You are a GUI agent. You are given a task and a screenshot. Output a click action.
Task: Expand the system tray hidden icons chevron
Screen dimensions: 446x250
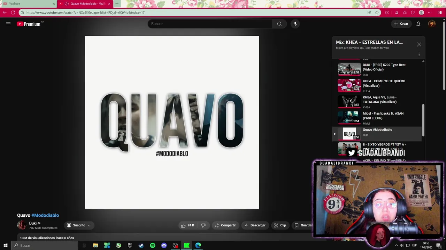(396, 245)
